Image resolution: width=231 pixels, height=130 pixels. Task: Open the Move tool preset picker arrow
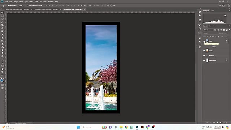tap(6, 6)
